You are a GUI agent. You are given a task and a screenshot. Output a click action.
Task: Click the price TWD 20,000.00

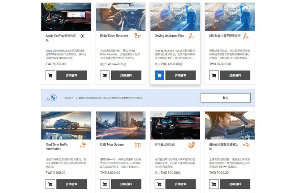coord(220,64)
